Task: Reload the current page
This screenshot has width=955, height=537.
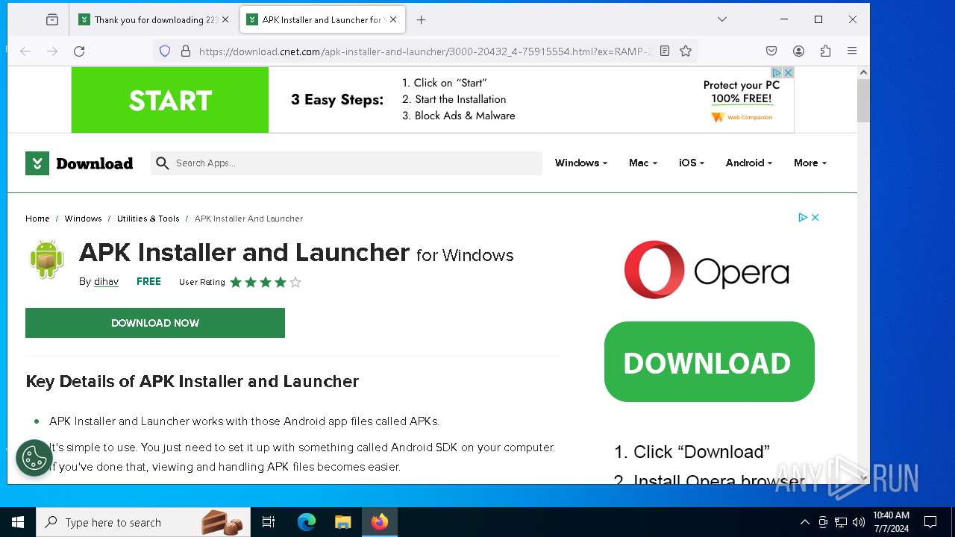Action: coord(79,51)
